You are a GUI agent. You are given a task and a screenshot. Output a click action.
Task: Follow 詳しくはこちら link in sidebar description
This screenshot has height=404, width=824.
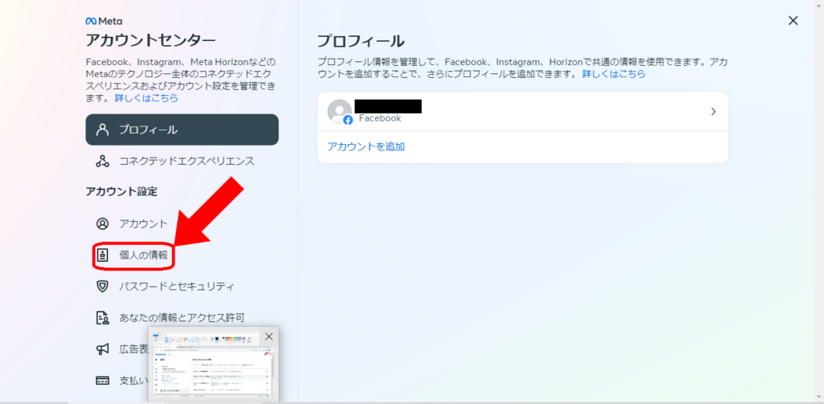[146, 98]
